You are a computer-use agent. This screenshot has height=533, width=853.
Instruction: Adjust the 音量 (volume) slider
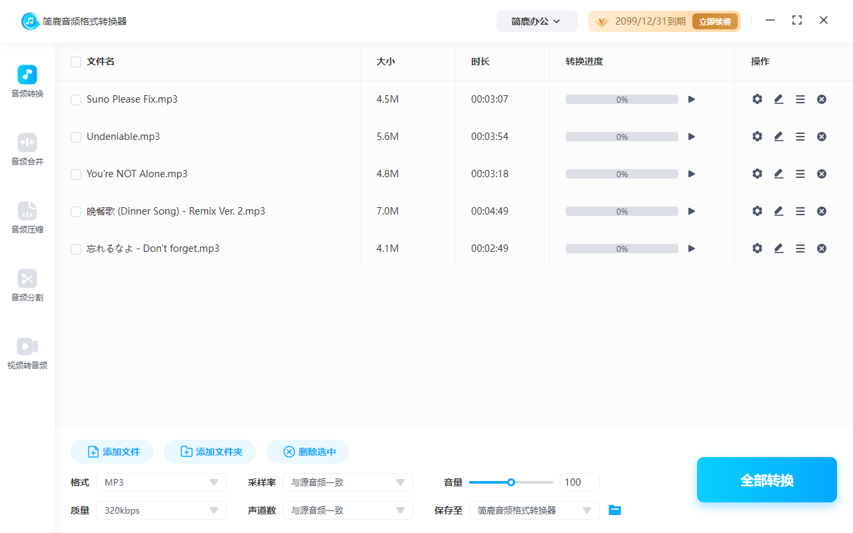click(x=511, y=482)
